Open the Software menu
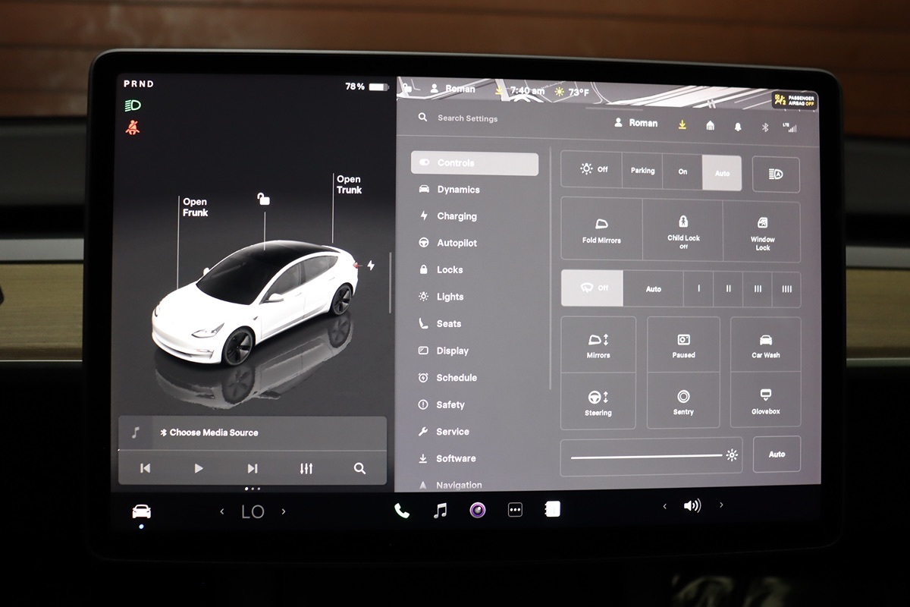Viewport: 910px width, 607px height. pos(447,458)
